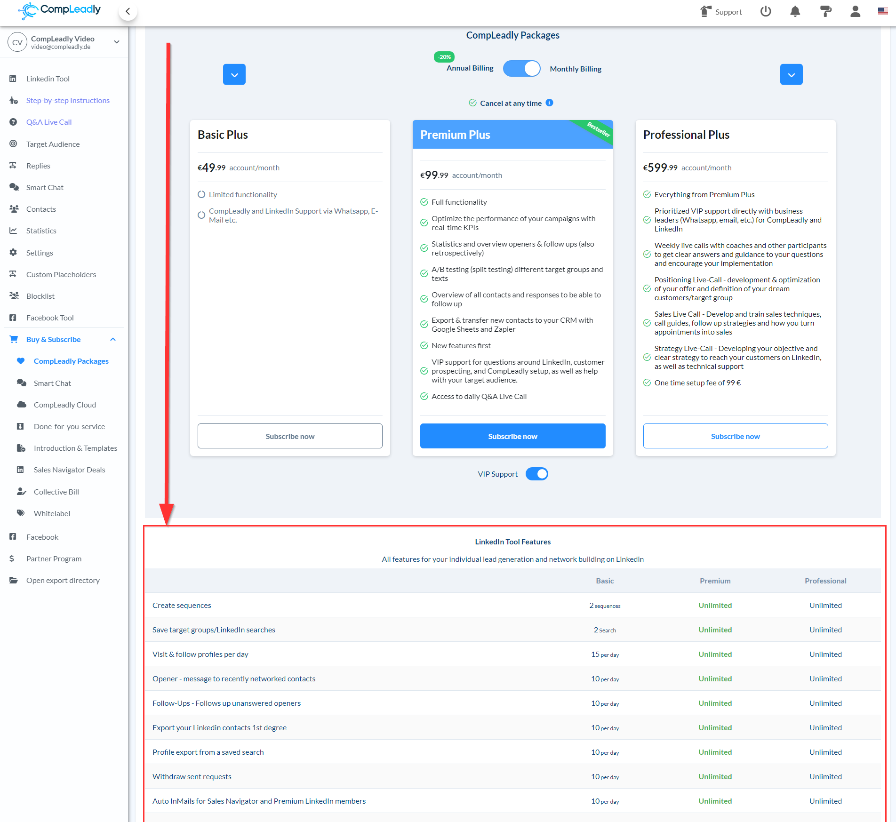Viewport: 896px width, 822px height.
Task: Click the left blue chevron dropdown button
Action: tap(234, 75)
